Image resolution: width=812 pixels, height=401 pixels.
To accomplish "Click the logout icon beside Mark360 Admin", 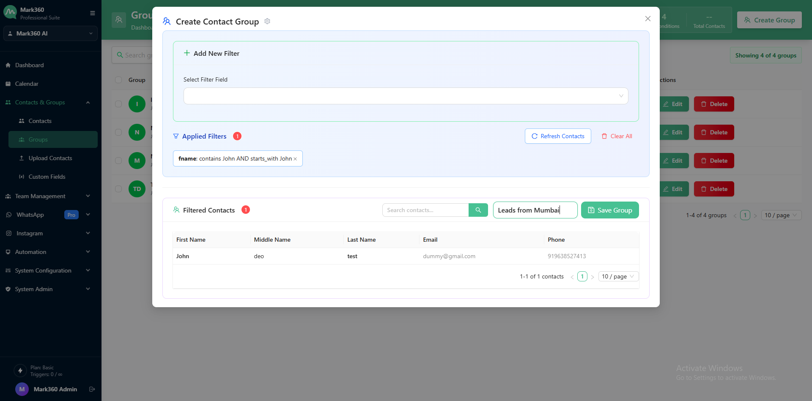I will pyautogui.click(x=92, y=389).
